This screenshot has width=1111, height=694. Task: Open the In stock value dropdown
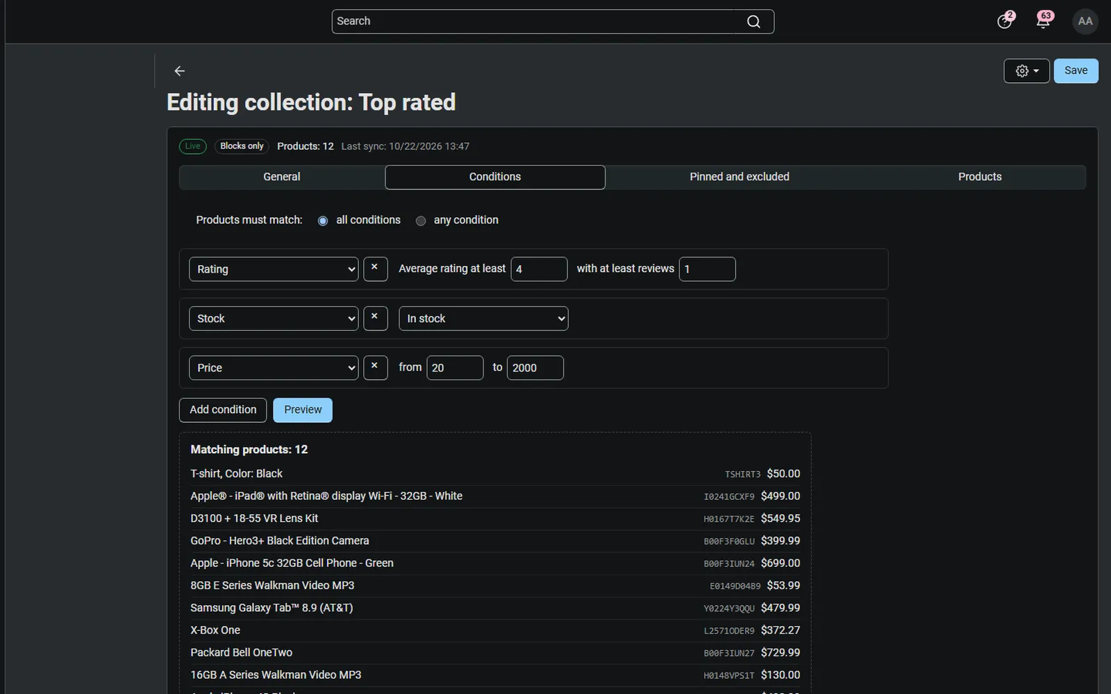(483, 319)
